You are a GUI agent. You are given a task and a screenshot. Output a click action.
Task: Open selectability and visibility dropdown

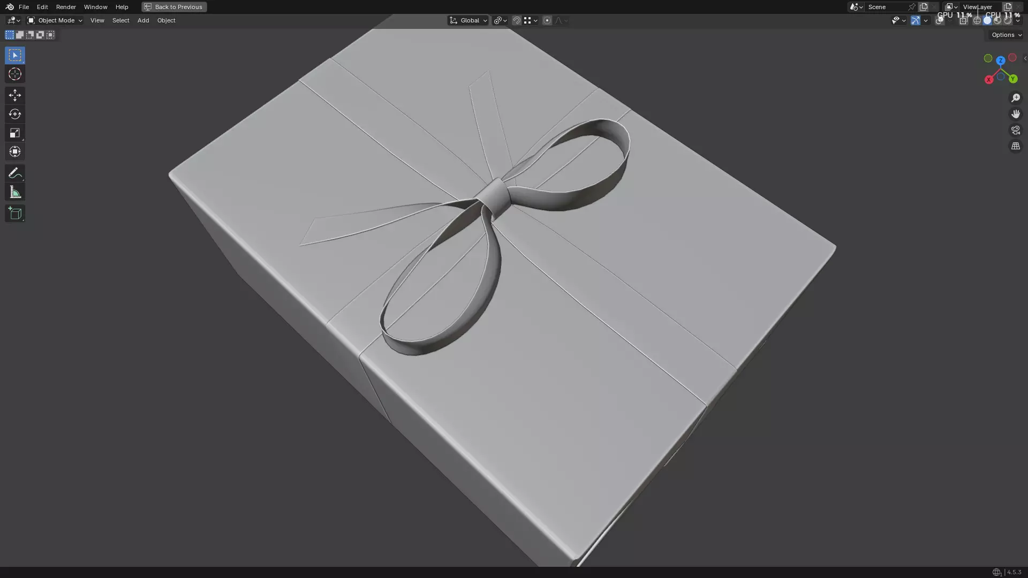(898, 20)
